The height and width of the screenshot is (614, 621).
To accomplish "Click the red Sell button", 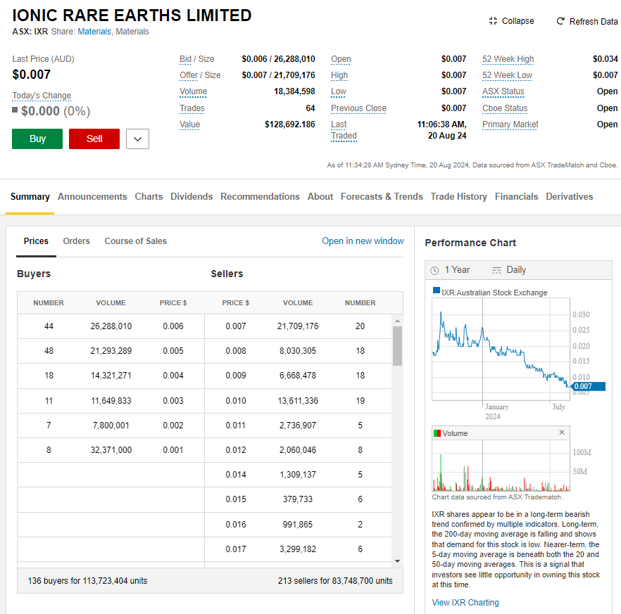I will click(x=94, y=139).
